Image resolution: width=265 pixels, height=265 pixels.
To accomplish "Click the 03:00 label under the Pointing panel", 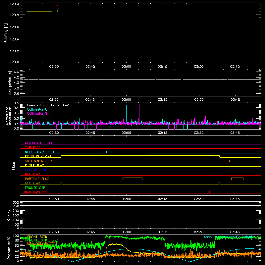I will [x=126, y=67].
